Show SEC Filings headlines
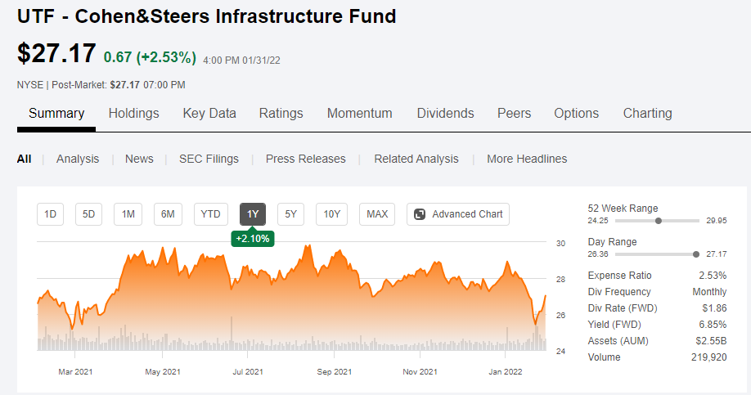Viewport: 751px width, 395px height. [209, 159]
